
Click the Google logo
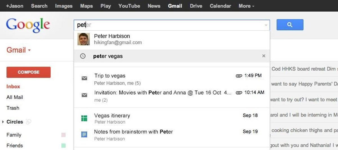(28, 25)
